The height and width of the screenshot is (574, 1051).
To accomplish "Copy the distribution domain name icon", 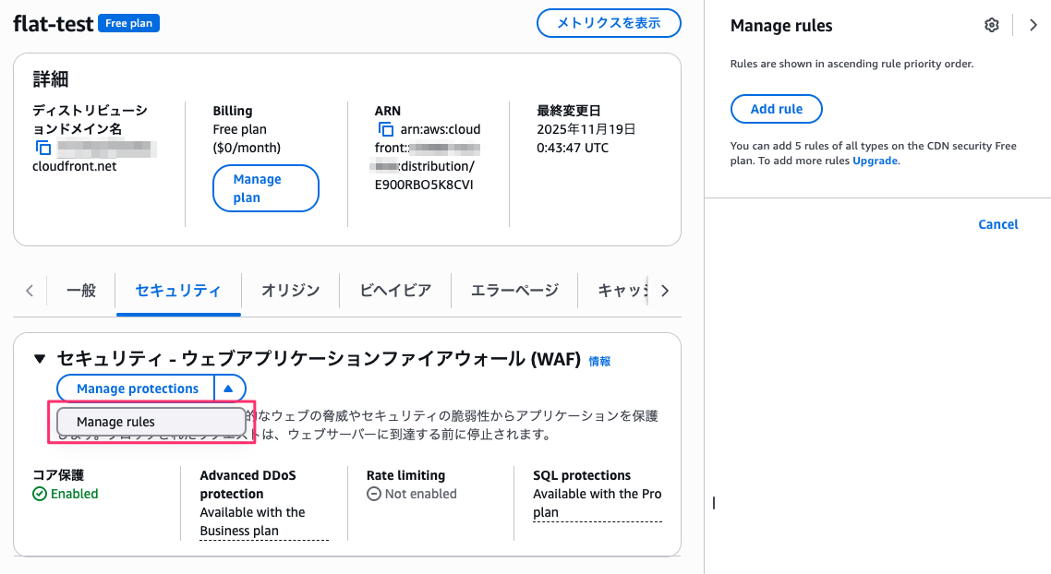I will click(42, 148).
